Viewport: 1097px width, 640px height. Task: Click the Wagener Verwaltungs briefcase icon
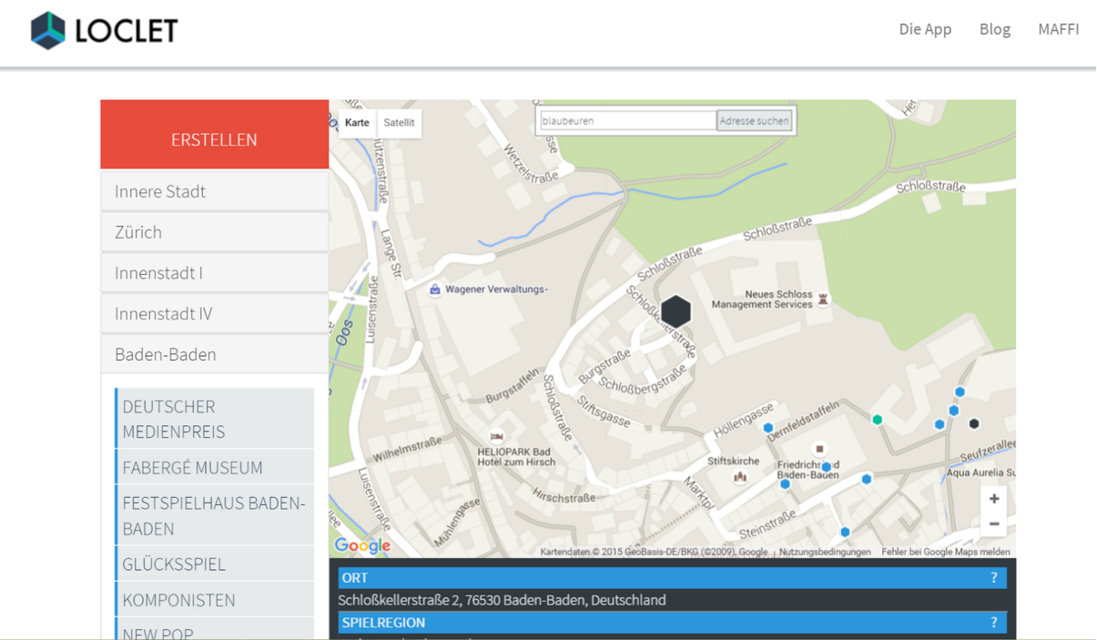click(435, 290)
